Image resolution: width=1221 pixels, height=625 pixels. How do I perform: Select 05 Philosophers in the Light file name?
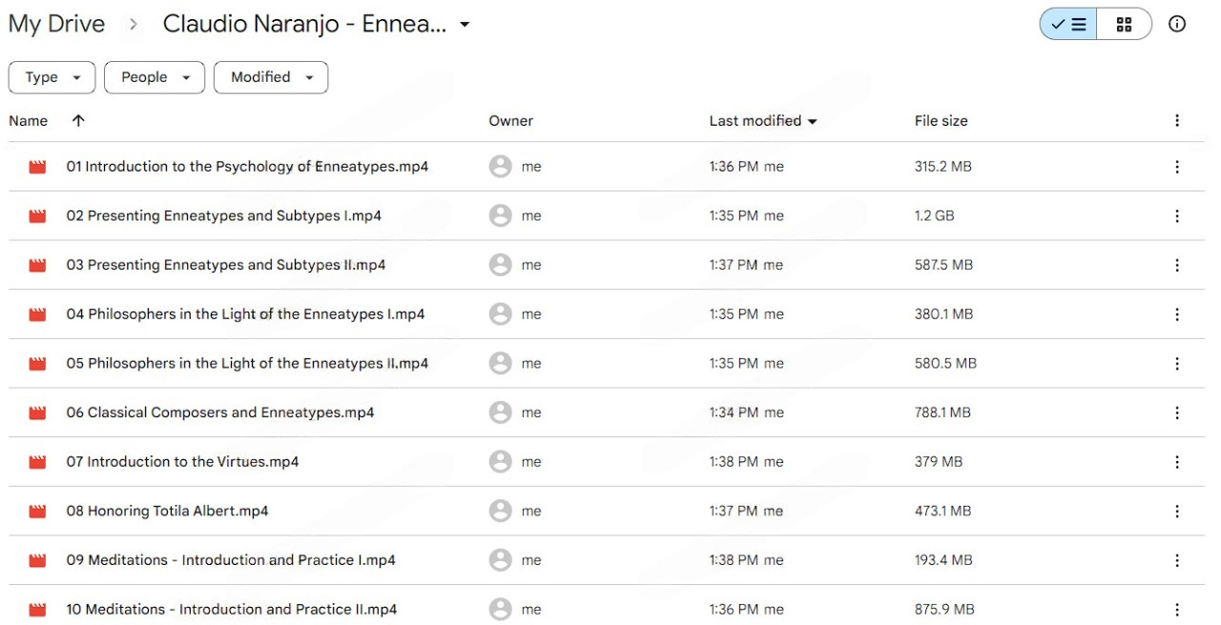(x=247, y=364)
